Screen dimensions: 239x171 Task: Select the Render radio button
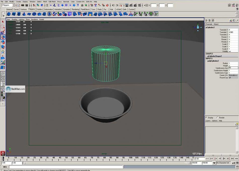tap(217, 117)
